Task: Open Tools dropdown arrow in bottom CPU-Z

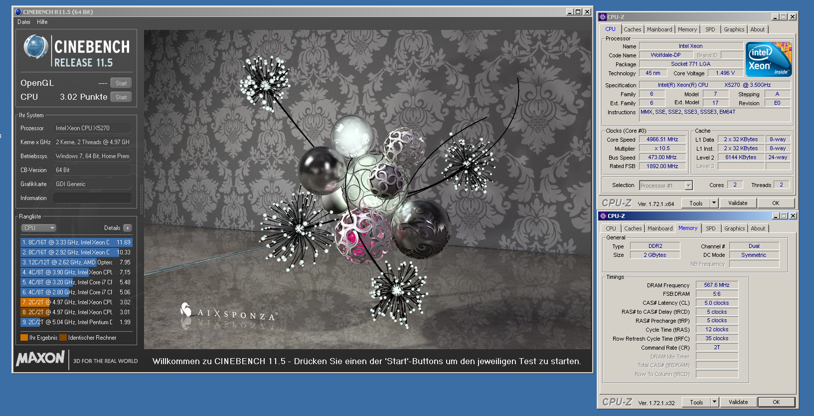Action: click(x=714, y=403)
